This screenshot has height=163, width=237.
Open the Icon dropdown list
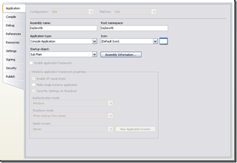point(155,41)
